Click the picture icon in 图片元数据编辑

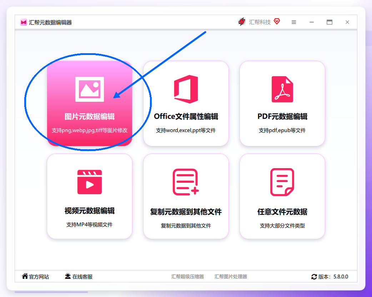[x=90, y=89]
